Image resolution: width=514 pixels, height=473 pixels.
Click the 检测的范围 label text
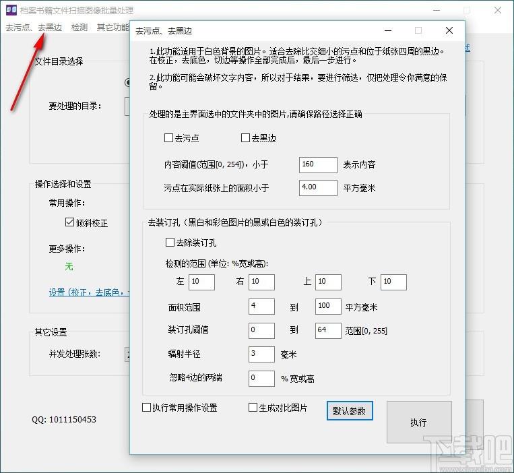click(x=217, y=263)
